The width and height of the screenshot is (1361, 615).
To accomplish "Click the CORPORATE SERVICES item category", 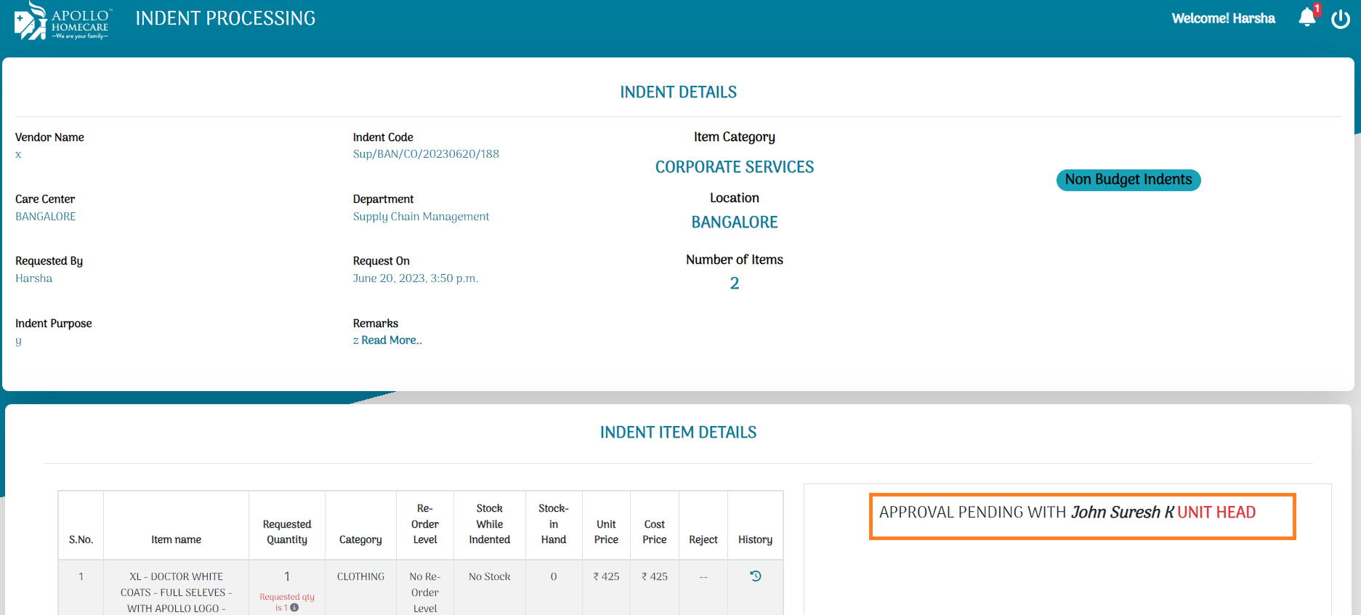I will (x=734, y=167).
